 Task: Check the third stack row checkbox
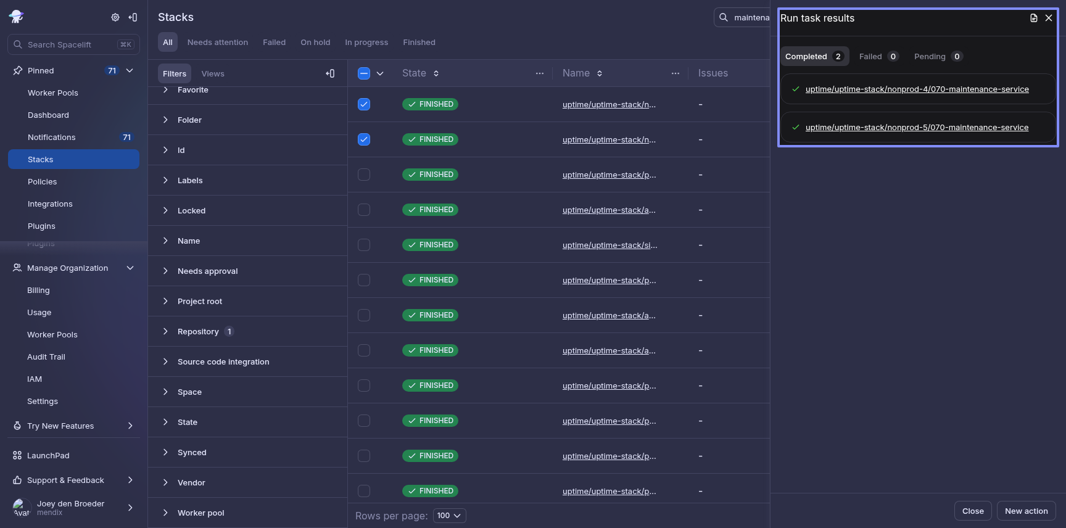click(364, 175)
